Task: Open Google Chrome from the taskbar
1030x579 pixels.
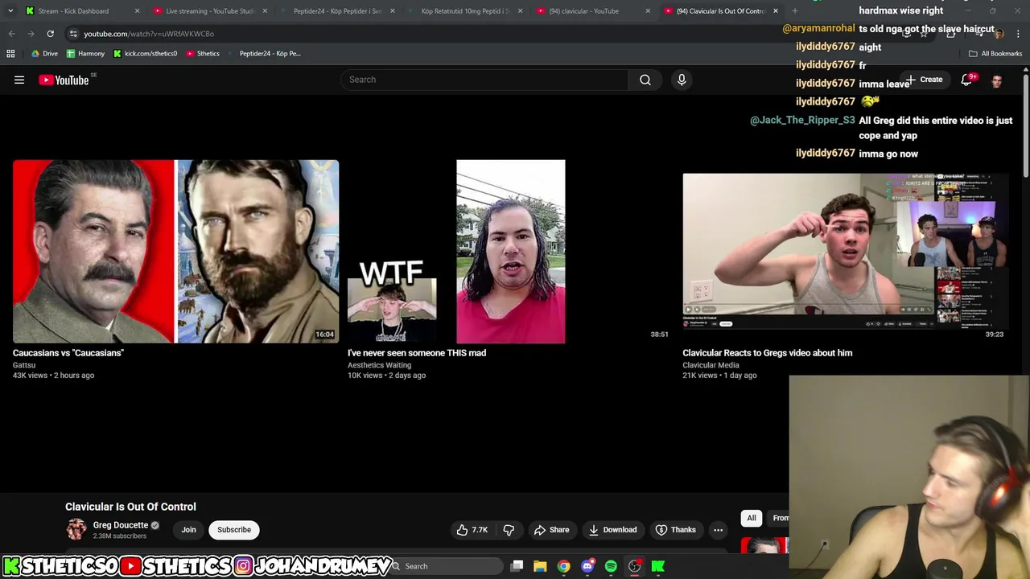Action: [x=563, y=566]
